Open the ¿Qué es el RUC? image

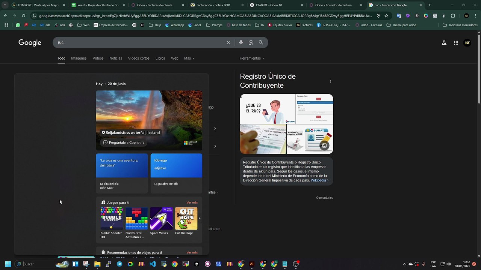(x=268, y=109)
